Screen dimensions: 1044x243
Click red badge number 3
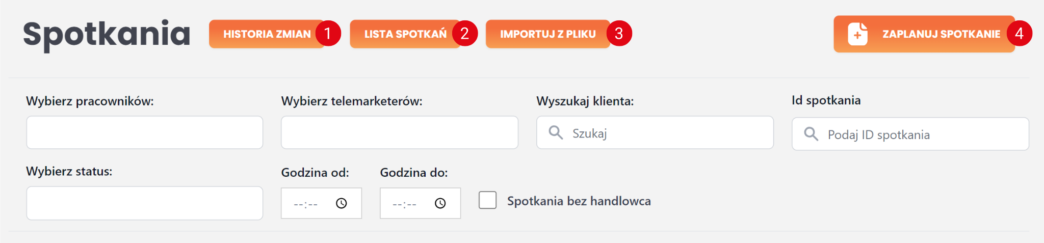click(x=619, y=34)
